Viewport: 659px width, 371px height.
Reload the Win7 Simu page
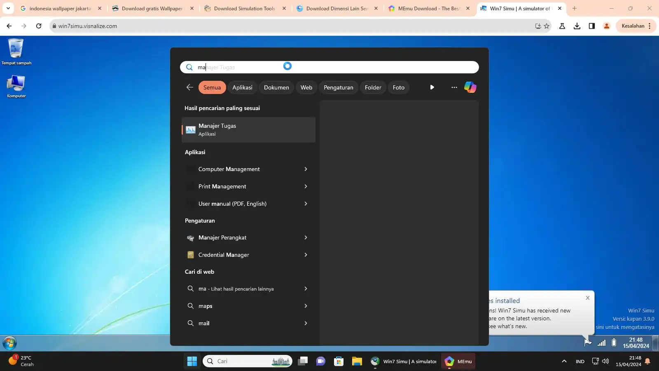(x=39, y=26)
